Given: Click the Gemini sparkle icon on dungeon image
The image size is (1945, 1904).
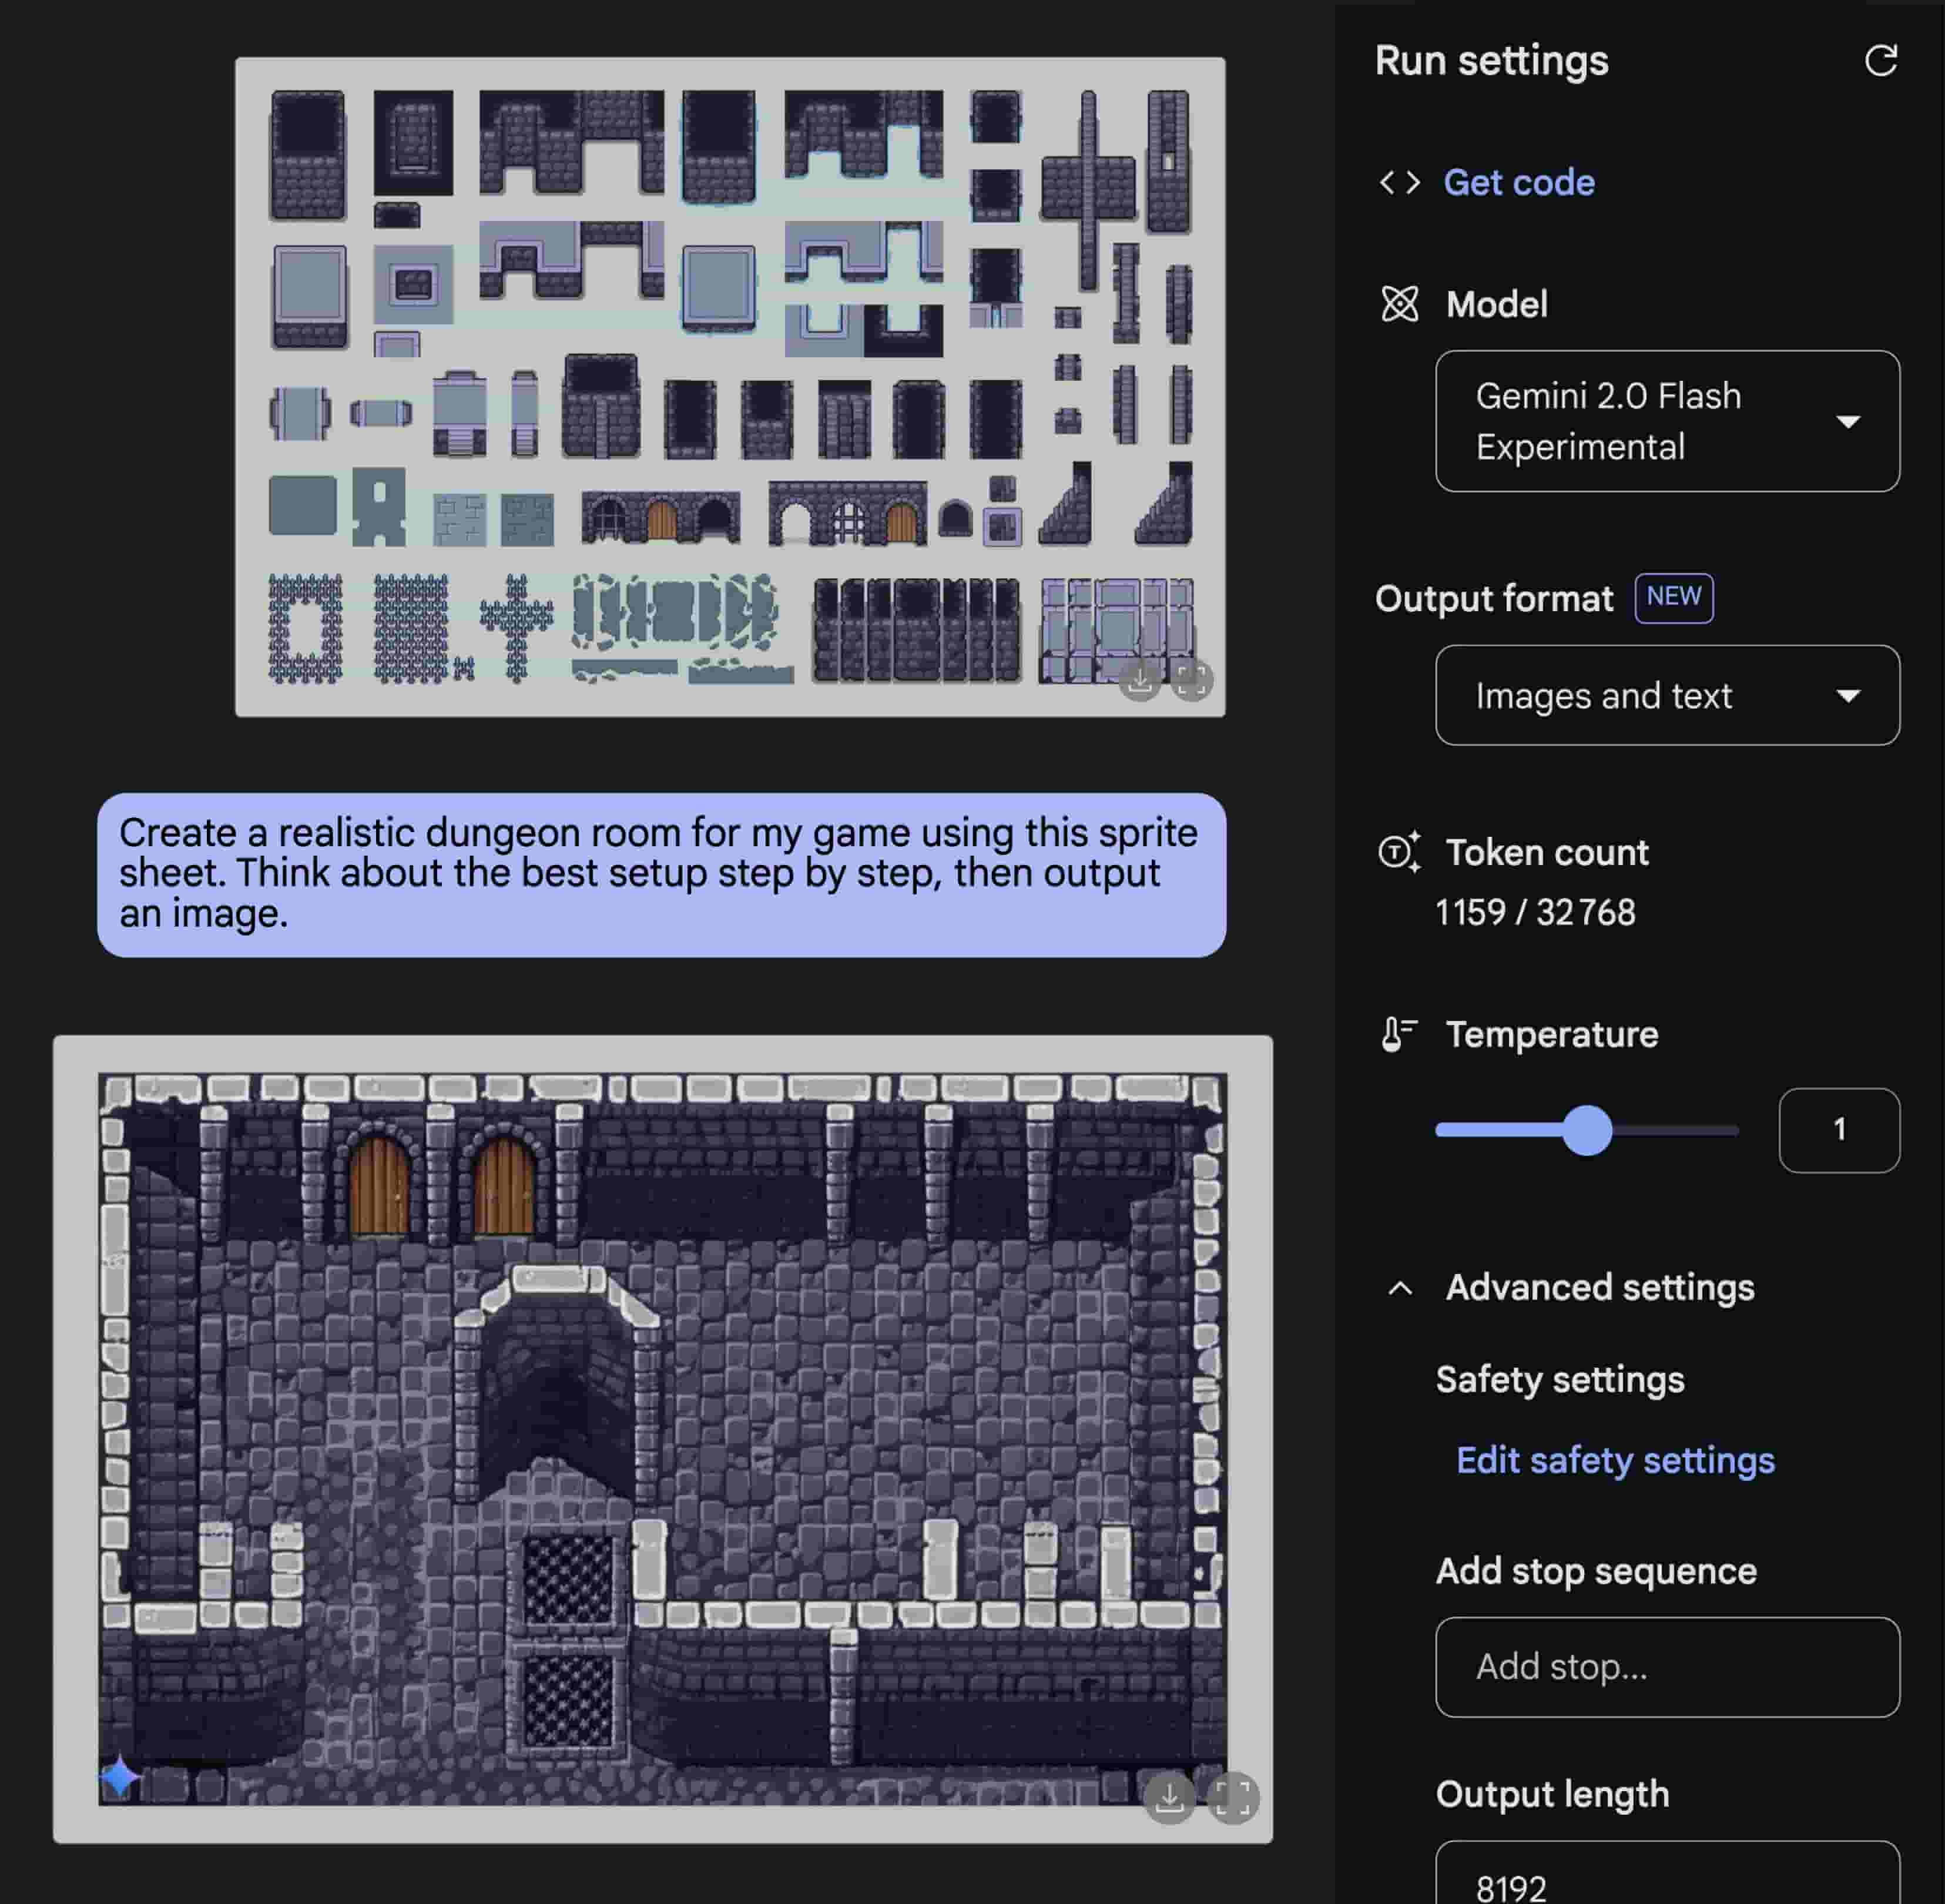Looking at the screenshot, I should 120,1777.
